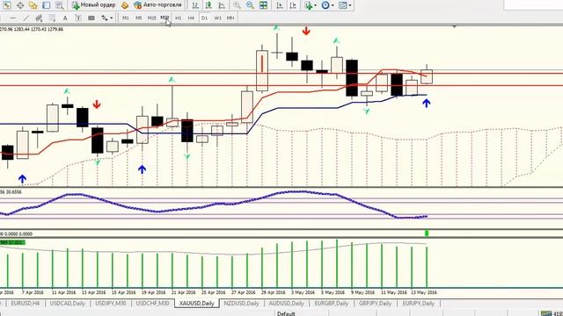Image resolution: width=563 pixels, height=316 pixels.
Task: Click the 7 Apr 2016 date label
Action: click(33, 292)
